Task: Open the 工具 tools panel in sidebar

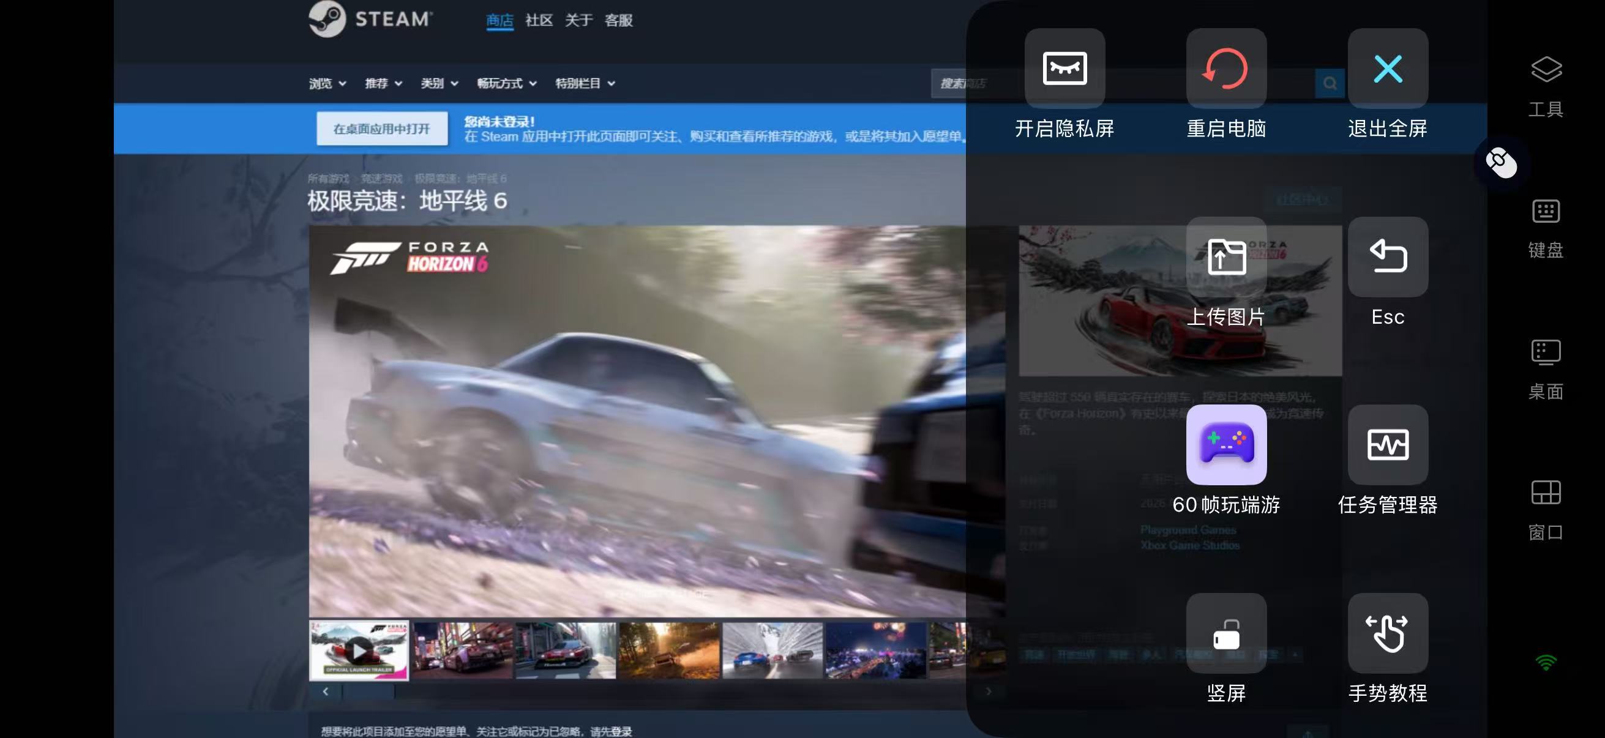Action: click(1546, 86)
